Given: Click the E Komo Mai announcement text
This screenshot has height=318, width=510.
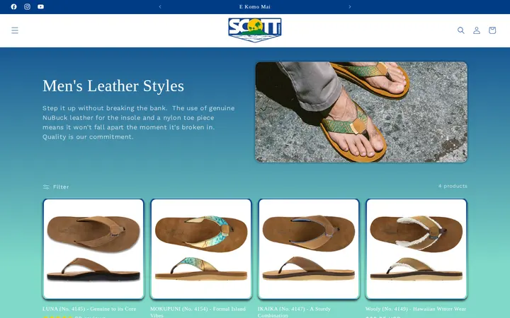Looking at the screenshot, I should (x=255, y=6).
